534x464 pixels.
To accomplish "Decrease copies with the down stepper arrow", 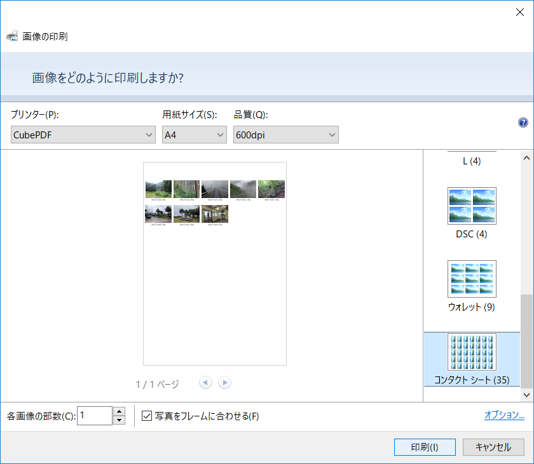I will [x=119, y=420].
